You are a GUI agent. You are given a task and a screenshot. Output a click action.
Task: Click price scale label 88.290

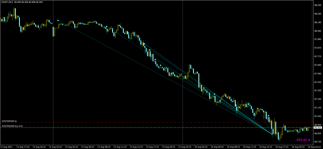point(318,14)
